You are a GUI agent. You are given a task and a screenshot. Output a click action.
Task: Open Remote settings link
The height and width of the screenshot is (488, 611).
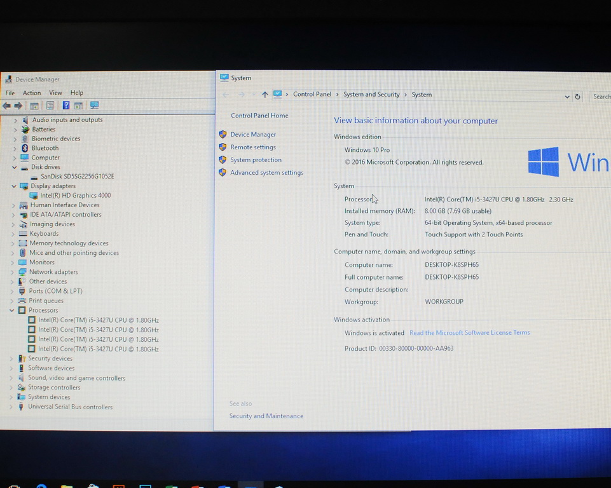pyautogui.click(x=253, y=147)
